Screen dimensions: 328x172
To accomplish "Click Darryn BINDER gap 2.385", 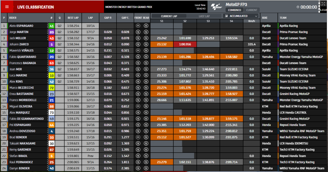I will (125, 168).
